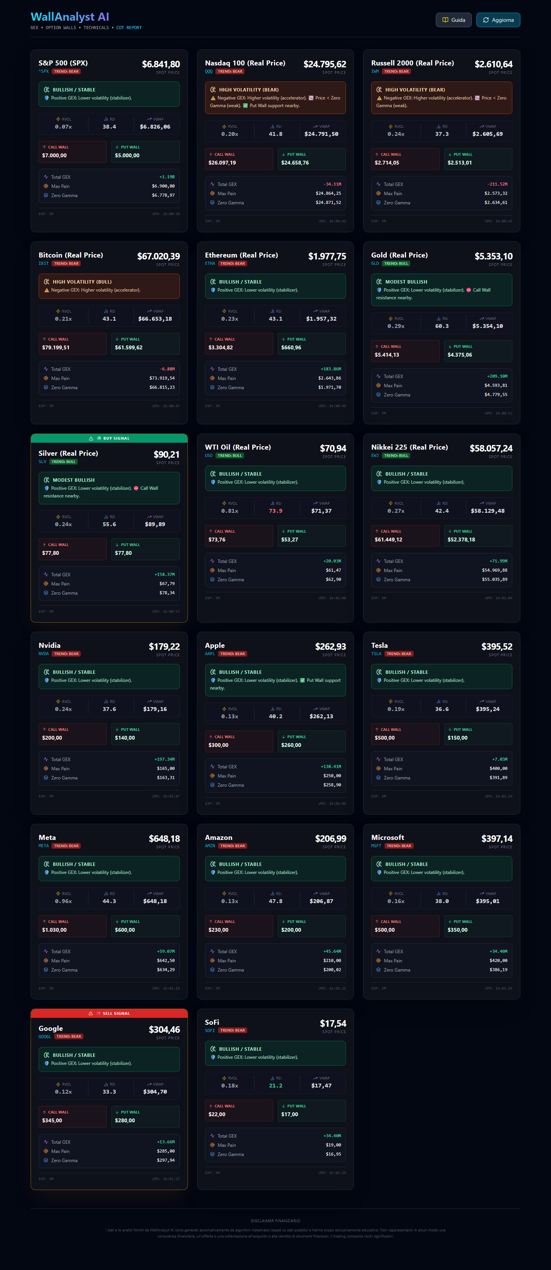Select the Call Wall box on Amazon card
Image resolution: width=551 pixels, height=1270 pixels.
(239, 926)
